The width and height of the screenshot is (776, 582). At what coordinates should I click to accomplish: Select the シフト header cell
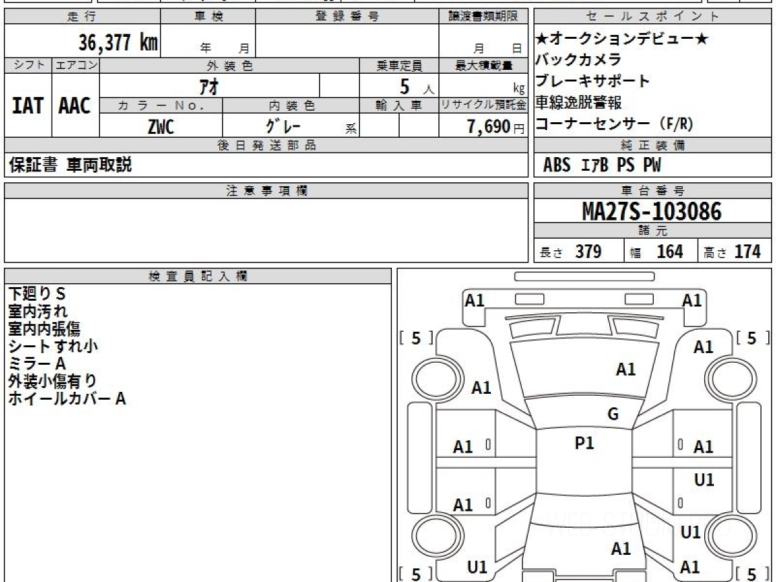[x=28, y=65]
